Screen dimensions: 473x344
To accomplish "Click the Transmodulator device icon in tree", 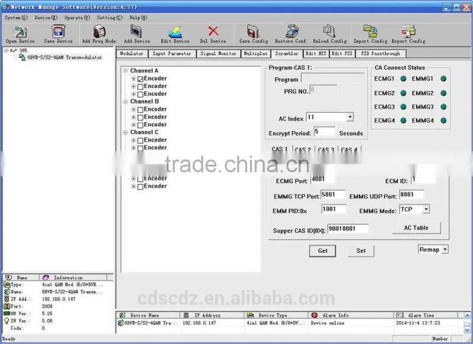I will click(x=22, y=57).
